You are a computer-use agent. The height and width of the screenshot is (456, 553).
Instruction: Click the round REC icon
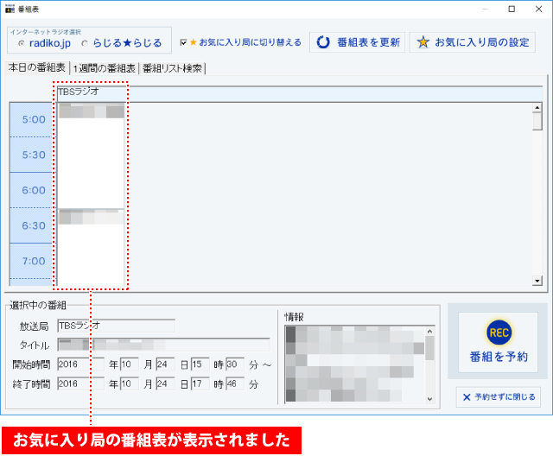[499, 332]
